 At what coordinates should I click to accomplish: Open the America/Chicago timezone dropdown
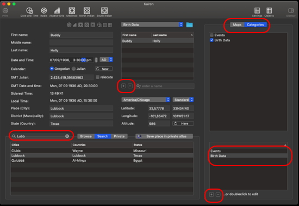click(146, 100)
